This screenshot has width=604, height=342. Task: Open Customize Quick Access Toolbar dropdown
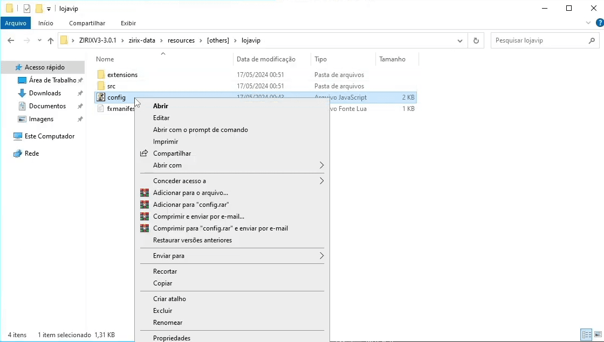(x=49, y=9)
